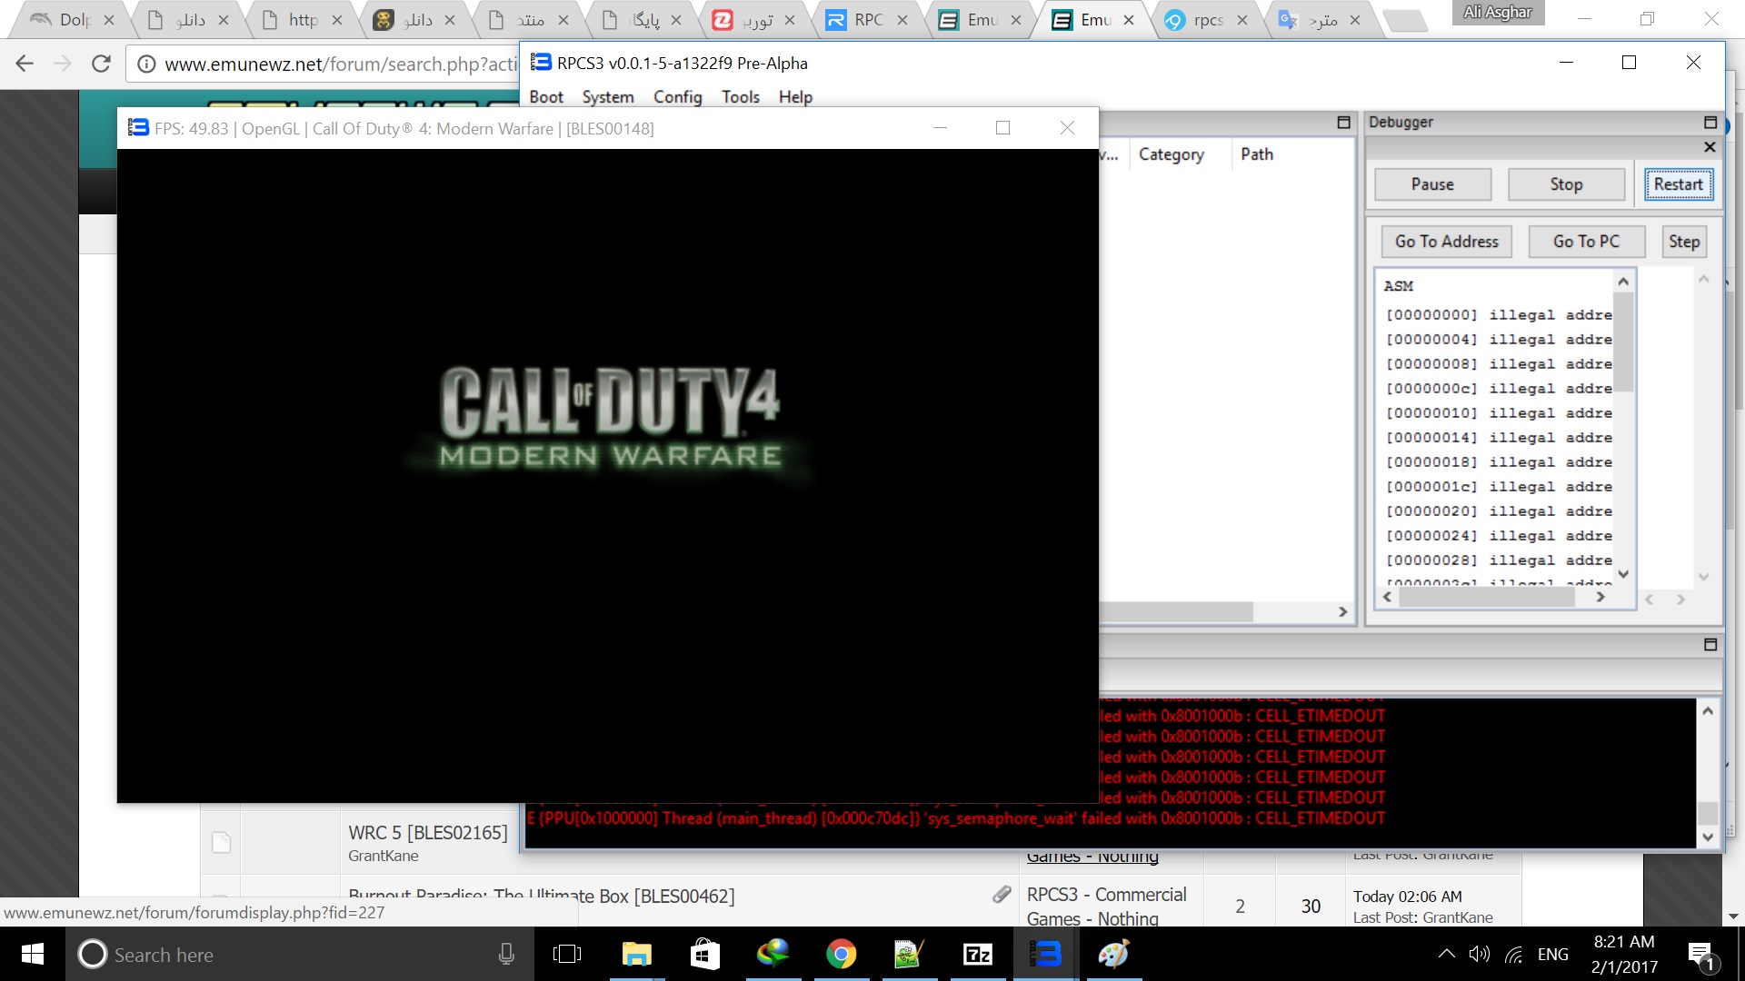Open the File Explorer taskbar icon
This screenshot has height=981, width=1745.
tap(636, 955)
